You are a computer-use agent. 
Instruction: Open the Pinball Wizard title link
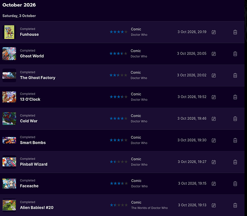pyautogui.click(x=33, y=164)
